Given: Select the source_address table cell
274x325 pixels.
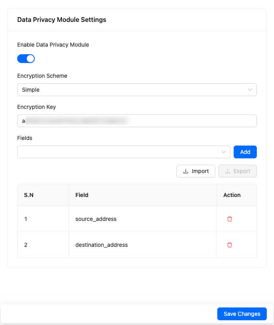Looking at the screenshot, I should 96,219.
